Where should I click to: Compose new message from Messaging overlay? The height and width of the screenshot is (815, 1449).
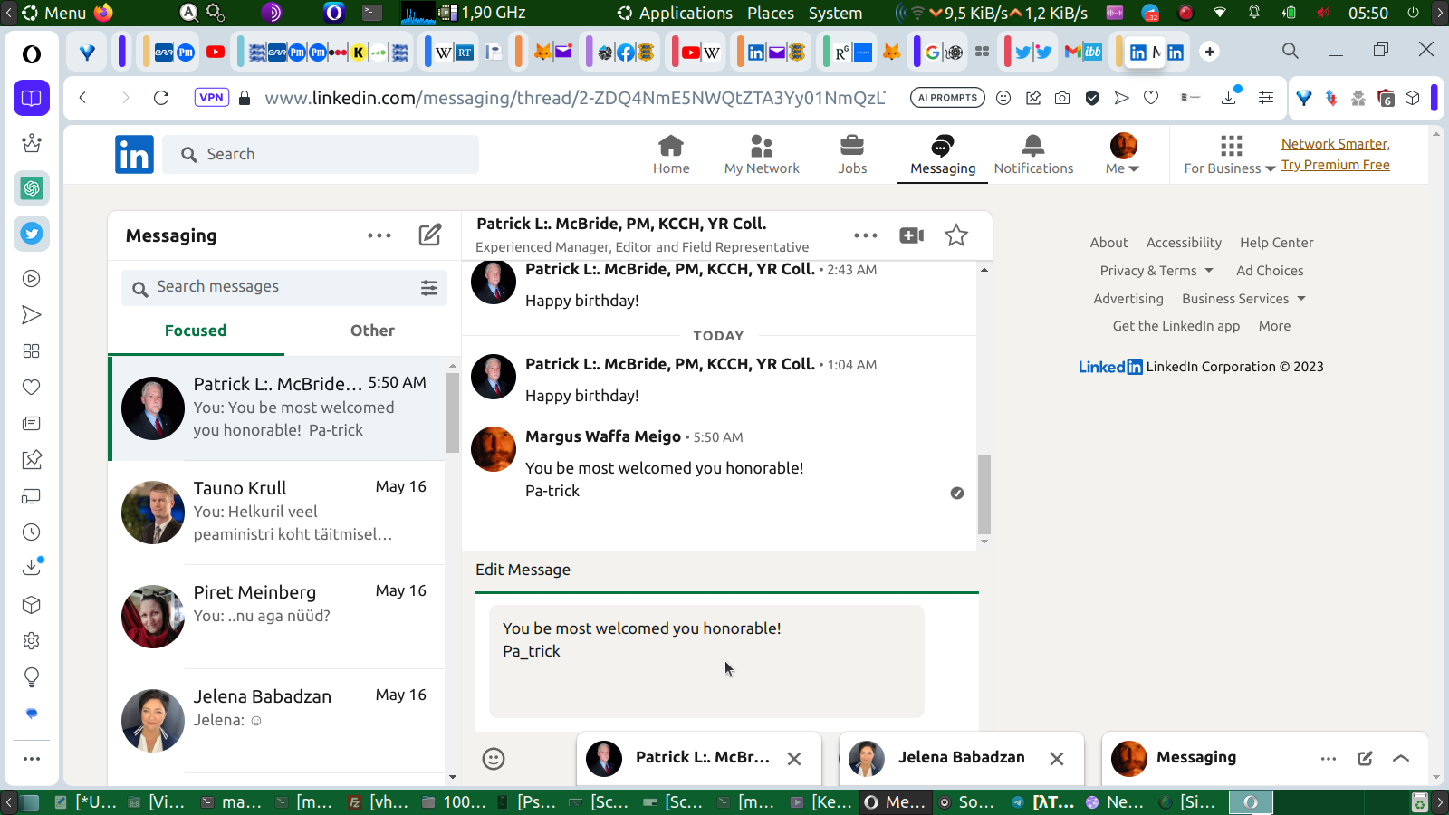[1365, 759]
